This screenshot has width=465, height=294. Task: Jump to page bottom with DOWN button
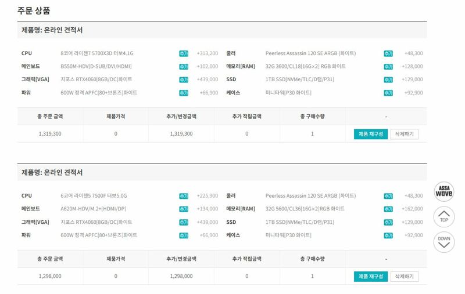443,242
